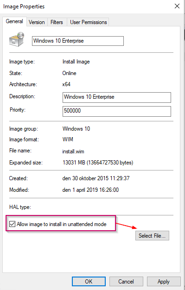The height and width of the screenshot is (290, 185).
Task: Click the Image group value 'Windows 10'
Action: point(77,128)
